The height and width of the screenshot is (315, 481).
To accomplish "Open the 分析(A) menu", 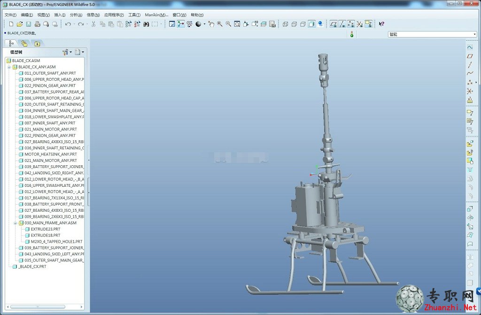I will click(x=76, y=15).
